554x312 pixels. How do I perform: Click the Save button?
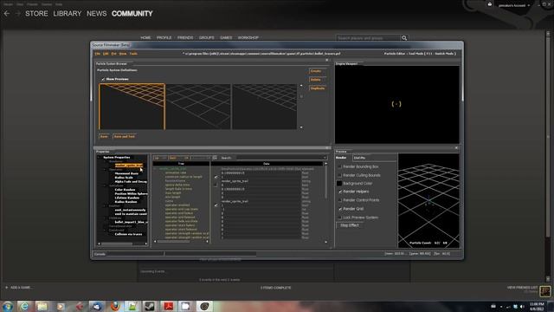point(104,136)
